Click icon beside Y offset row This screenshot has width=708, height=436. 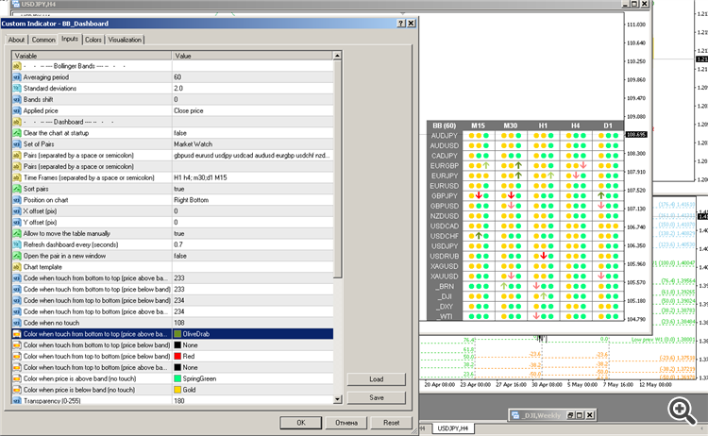click(x=17, y=222)
